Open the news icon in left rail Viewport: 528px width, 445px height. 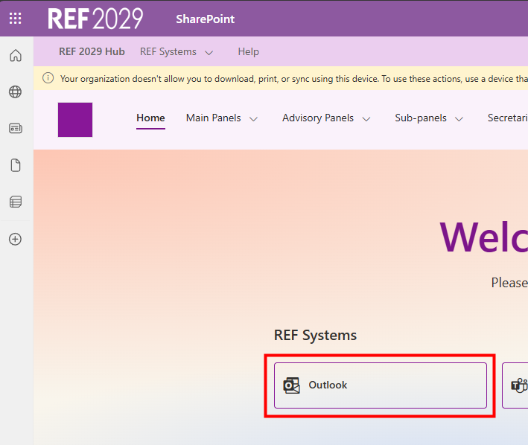(16, 128)
